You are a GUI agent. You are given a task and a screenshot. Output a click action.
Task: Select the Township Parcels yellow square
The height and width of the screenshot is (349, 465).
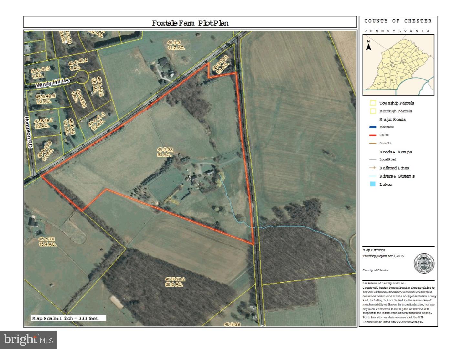373,103
